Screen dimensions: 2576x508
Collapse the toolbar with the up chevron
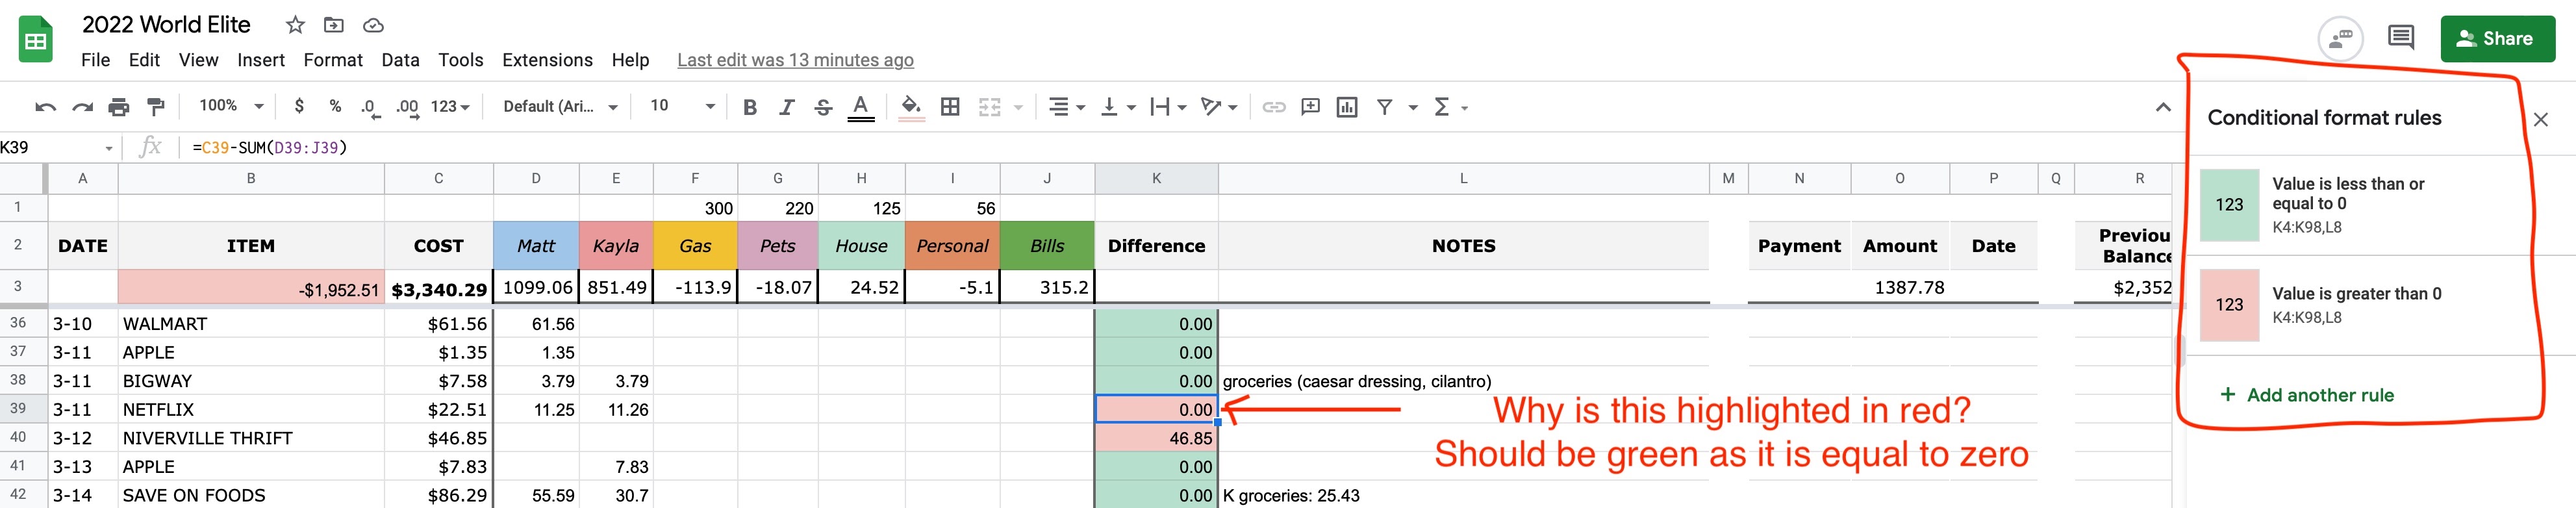[2162, 107]
